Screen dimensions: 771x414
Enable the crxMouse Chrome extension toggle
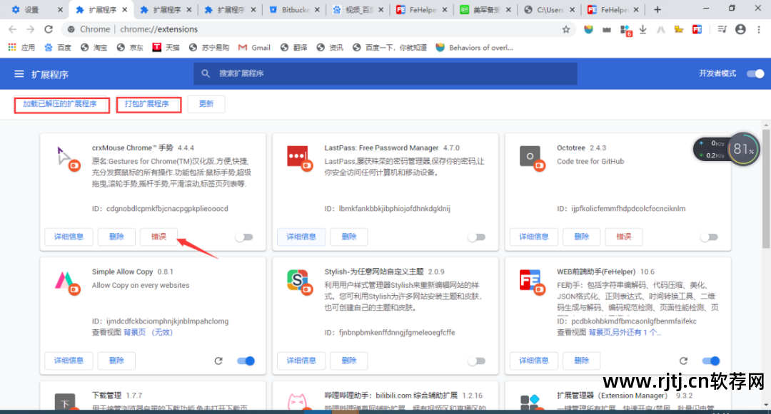[244, 237]
